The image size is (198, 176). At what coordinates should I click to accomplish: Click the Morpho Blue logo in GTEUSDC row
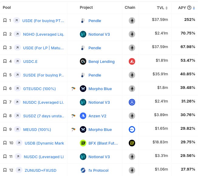(83, 89)
